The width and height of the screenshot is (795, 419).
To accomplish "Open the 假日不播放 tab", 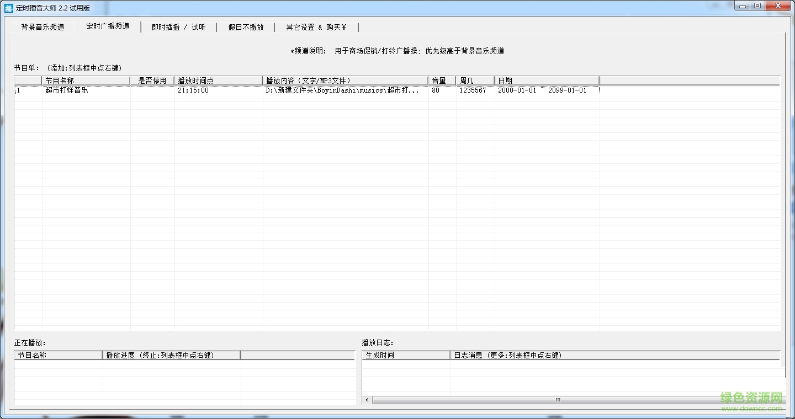I will click(245, 26).
